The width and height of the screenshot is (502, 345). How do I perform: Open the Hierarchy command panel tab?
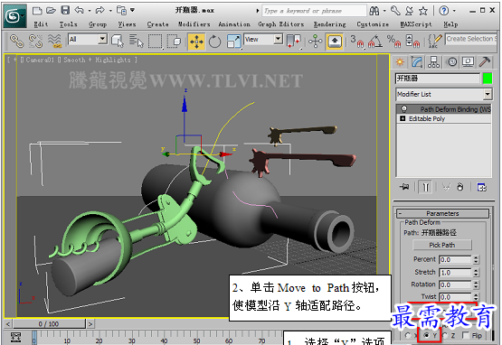tap(433, 61)
